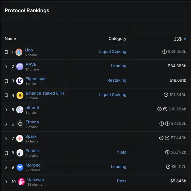Click the Uniswap unicorn logo icon
This screenshot has height=191, width=191.
(22, 182)
